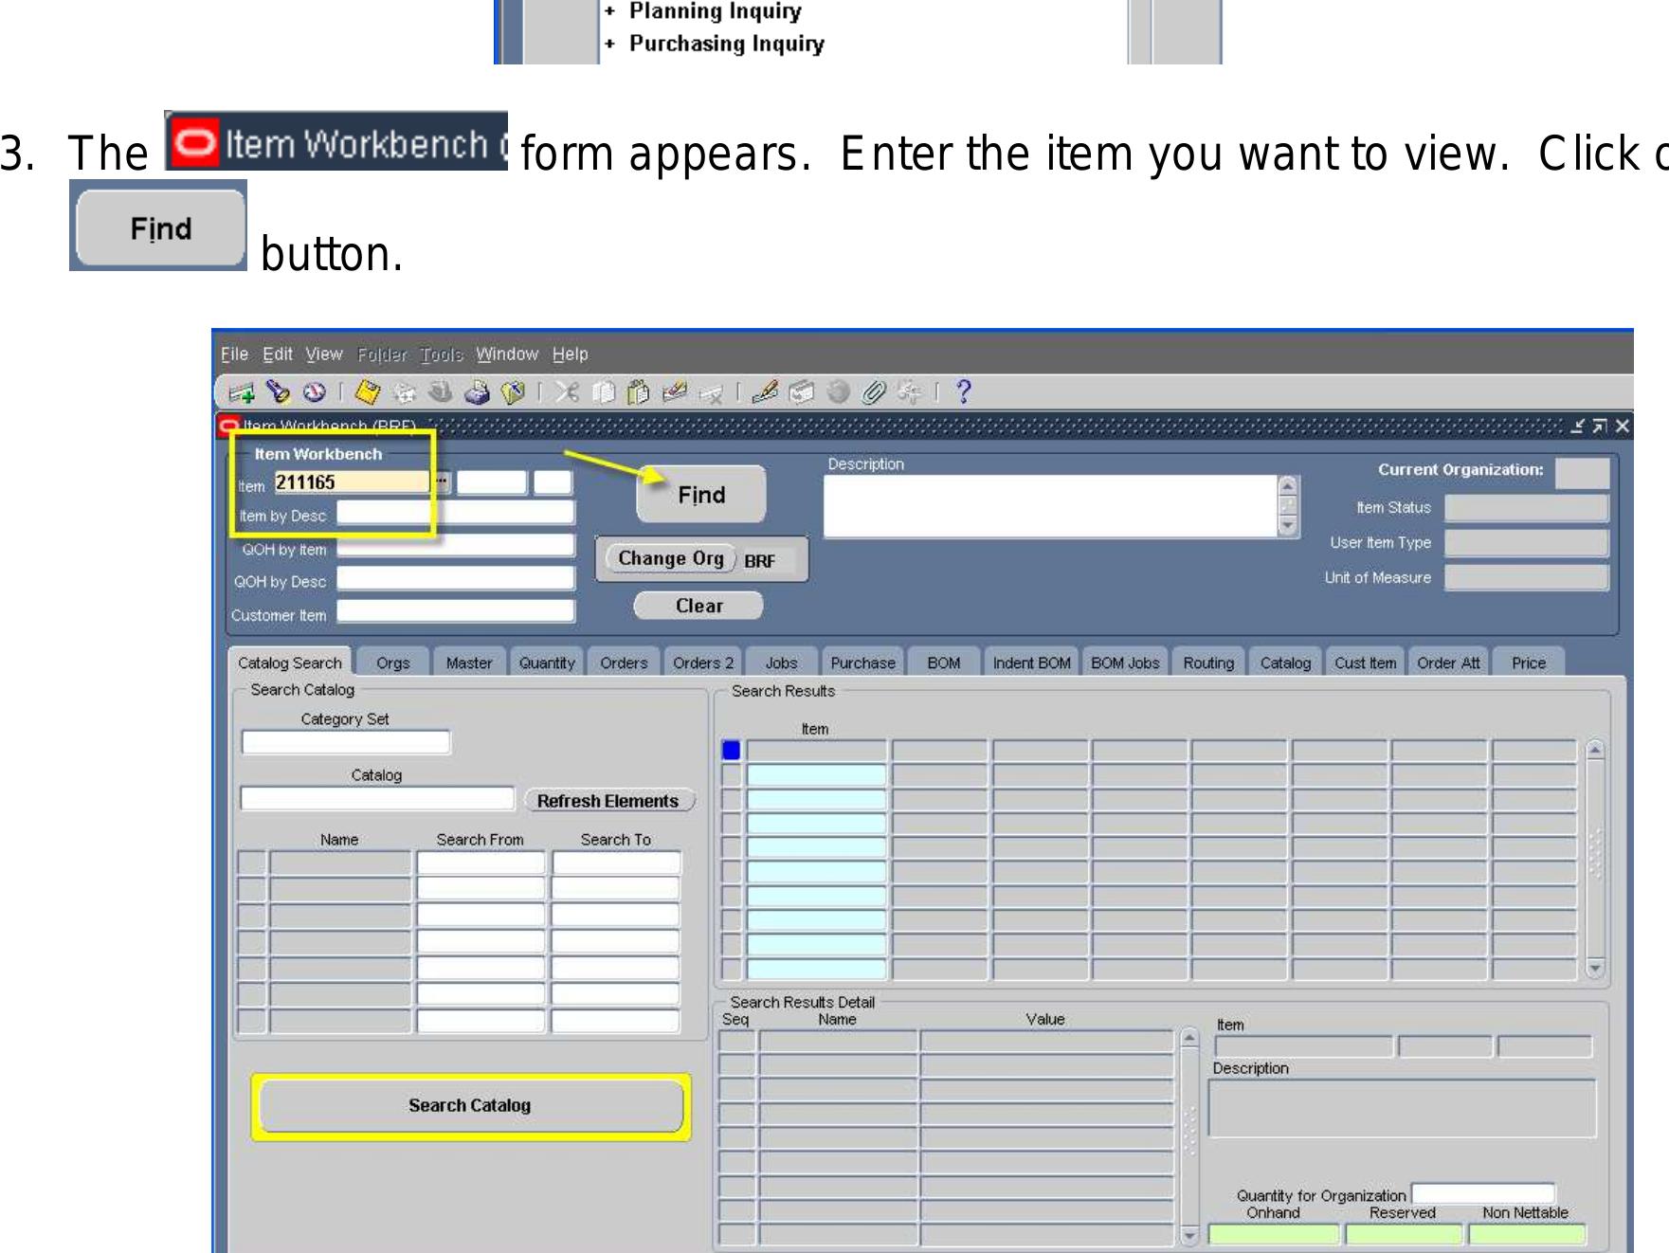This screenshot has width=1669, height=1253.
Task: Click Search Results scroll up arrow
Action: pos(1595,750)
